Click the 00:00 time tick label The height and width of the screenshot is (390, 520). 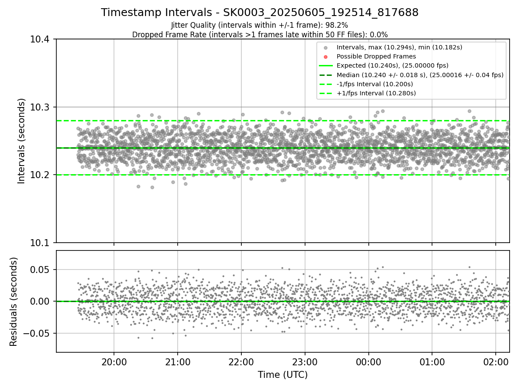coord(368,362)
